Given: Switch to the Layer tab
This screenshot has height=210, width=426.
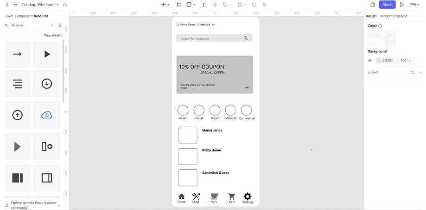Looking at the screenshot, I should click(9, 16).
